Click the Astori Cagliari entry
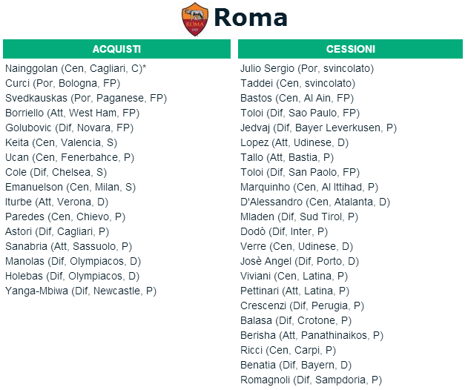Viewport: 465px width, 390px height. (57, 231)
